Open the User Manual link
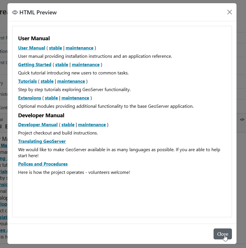The height and width of the screenshot is (248, 246). pos(32,48)
